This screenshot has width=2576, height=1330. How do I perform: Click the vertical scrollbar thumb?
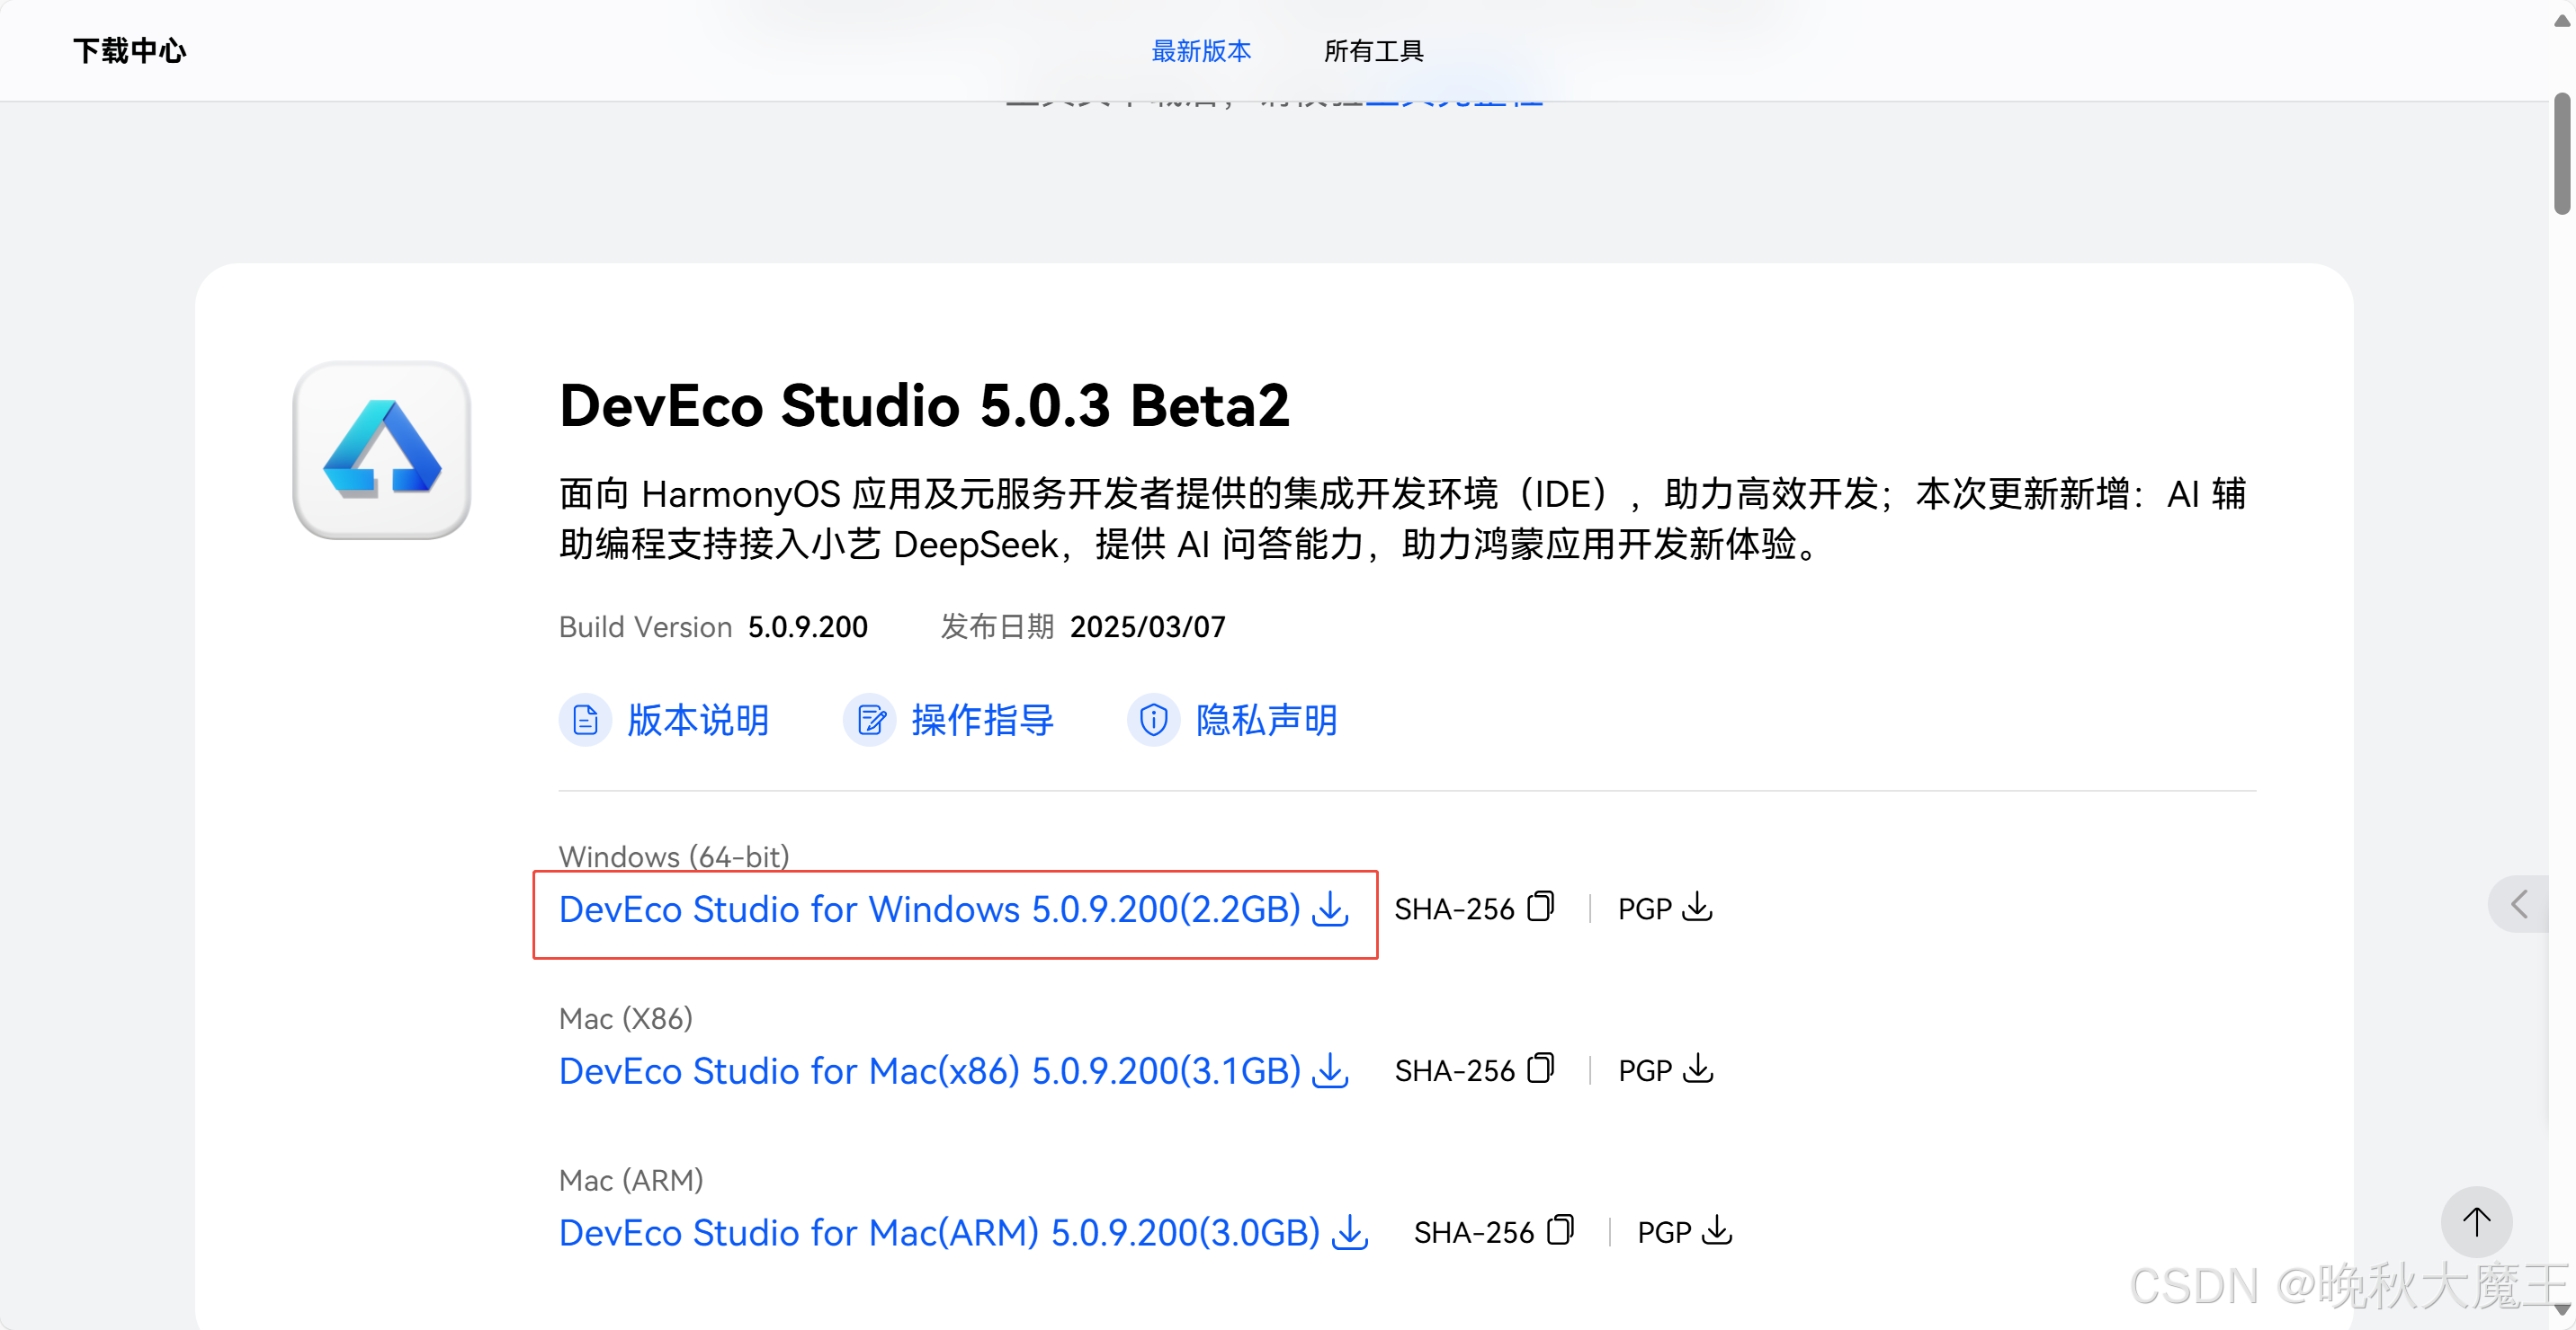[2561, 153]
